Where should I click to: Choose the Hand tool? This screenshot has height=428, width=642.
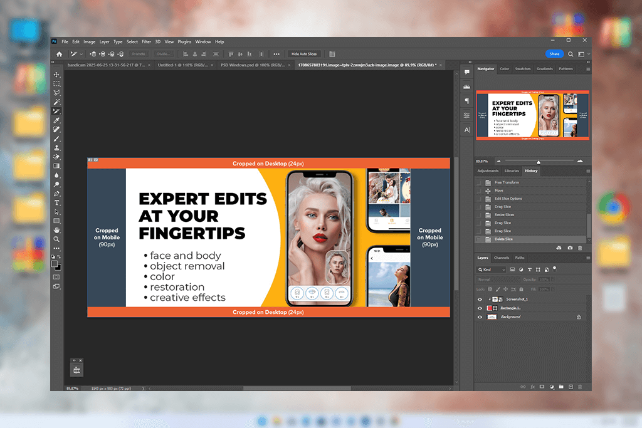(56, 230)
